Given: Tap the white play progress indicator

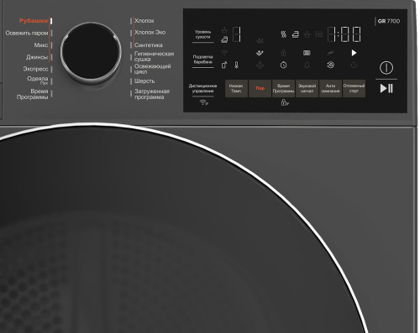Looking at the screenshot, I should (354, 53).
